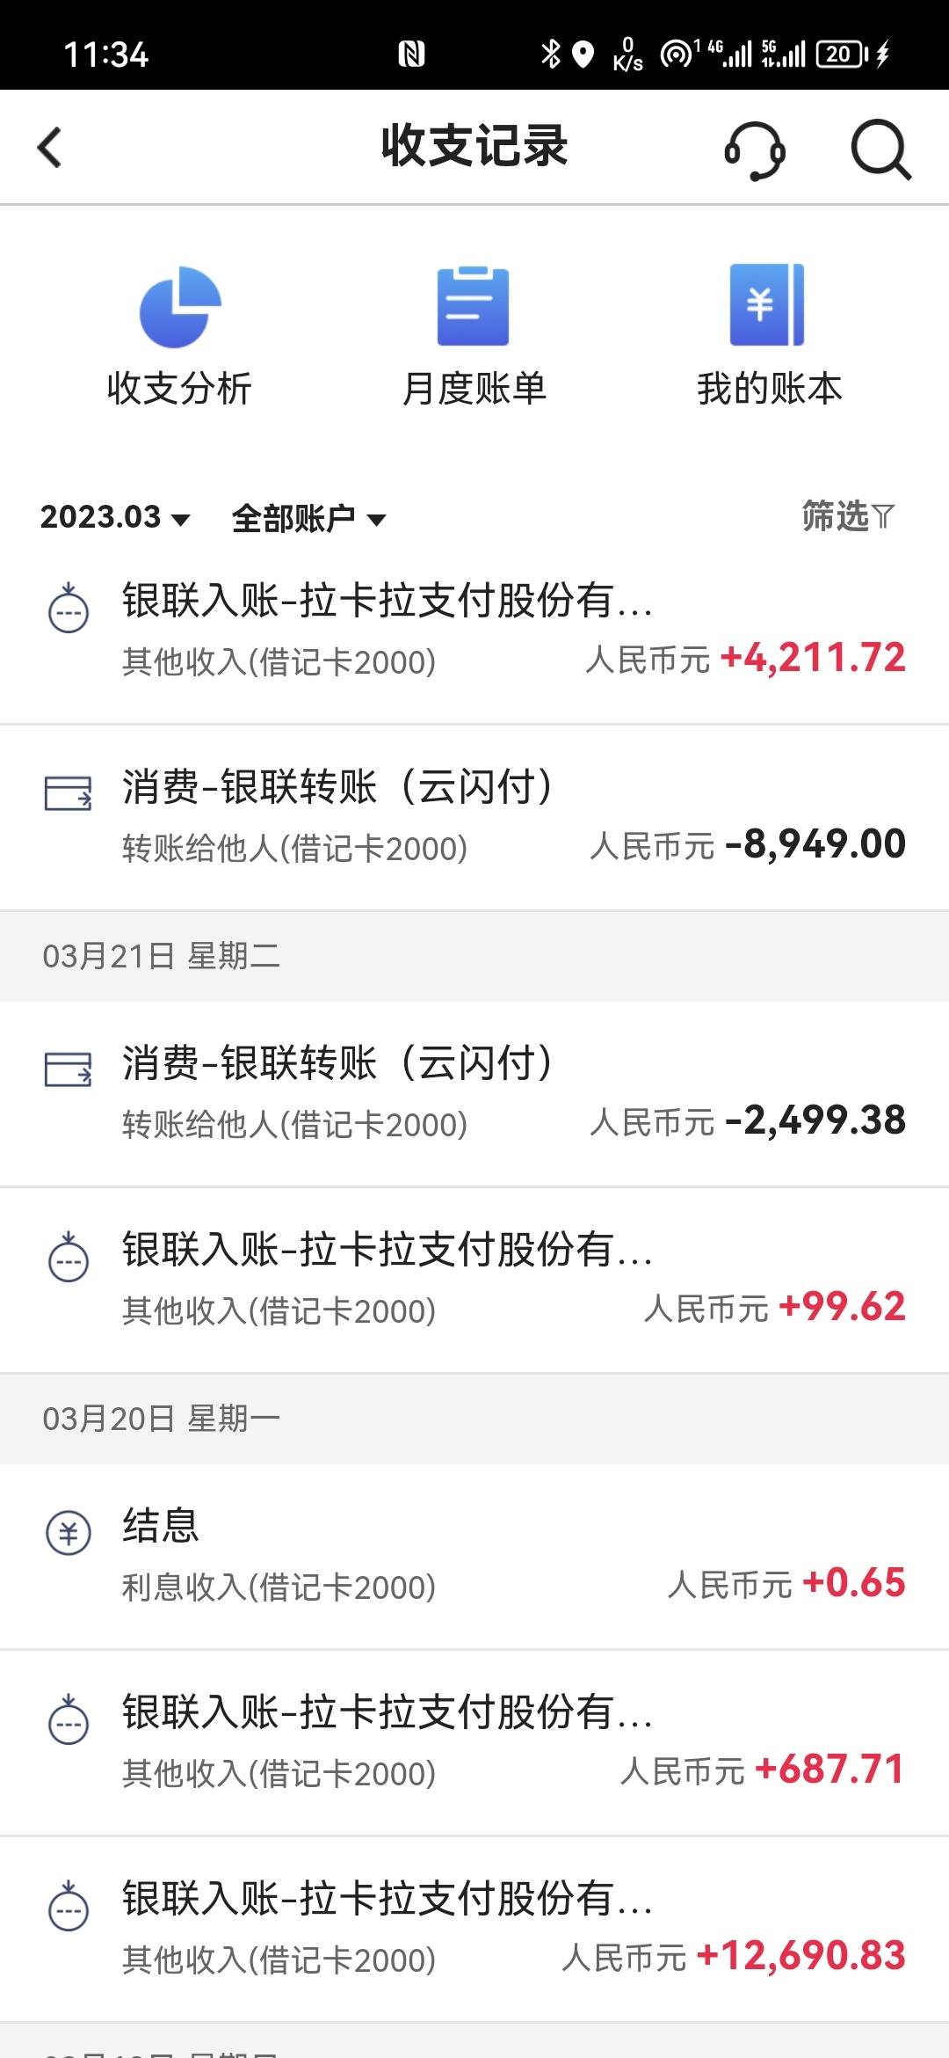Image resolution: width=949 pixels, height=2058 pixels.
Task: Tap the search magnifier icon
Action: [880, 149]
